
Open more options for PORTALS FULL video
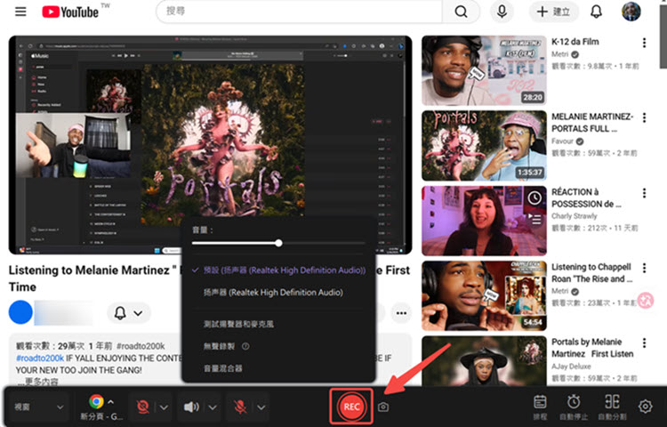(644, 117)
